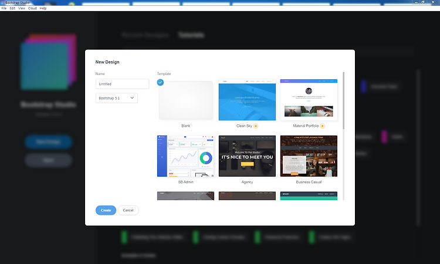Screen dimensions: 440x264
Task: Select the SB Admin template thumbnail
Action: [185, 156]
